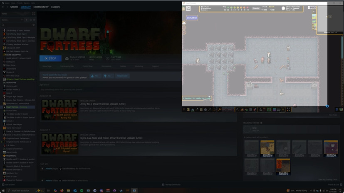Click the sort arrow beside Games dropdown

(x=26, y=20)
